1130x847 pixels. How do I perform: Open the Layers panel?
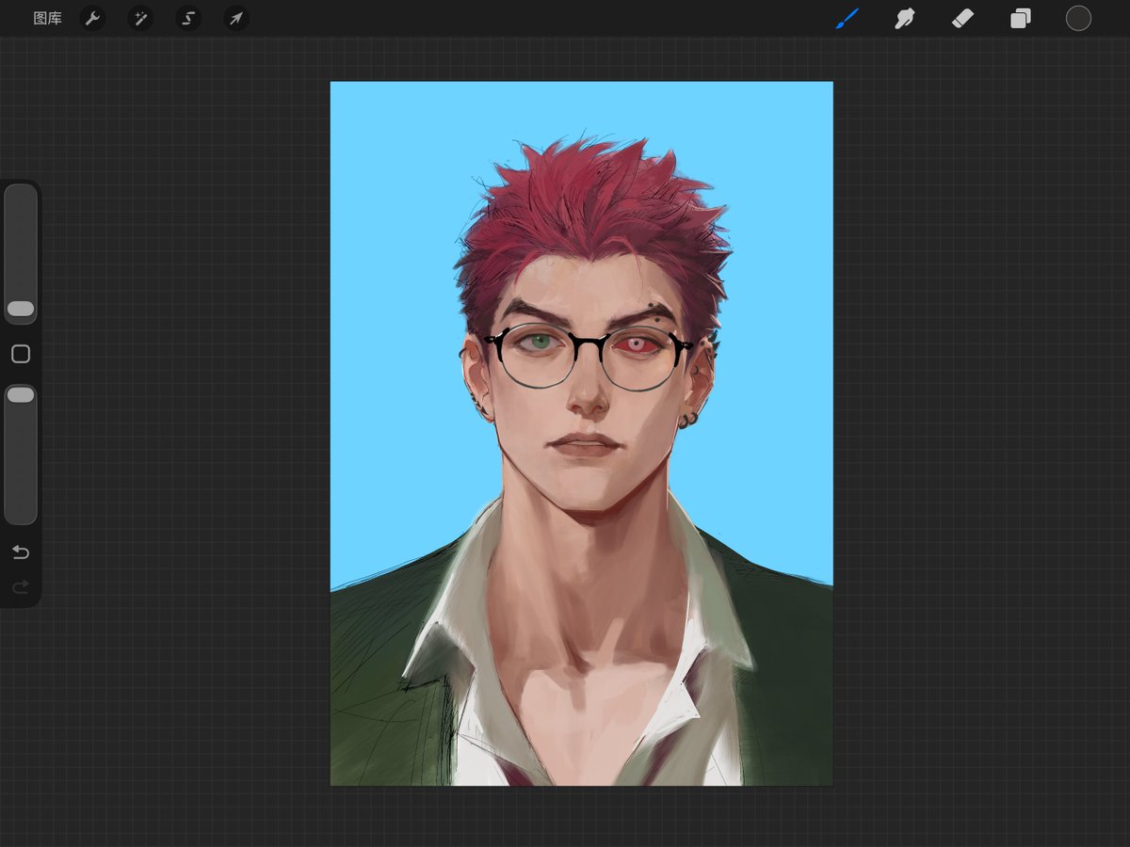tap(1021, 18)
